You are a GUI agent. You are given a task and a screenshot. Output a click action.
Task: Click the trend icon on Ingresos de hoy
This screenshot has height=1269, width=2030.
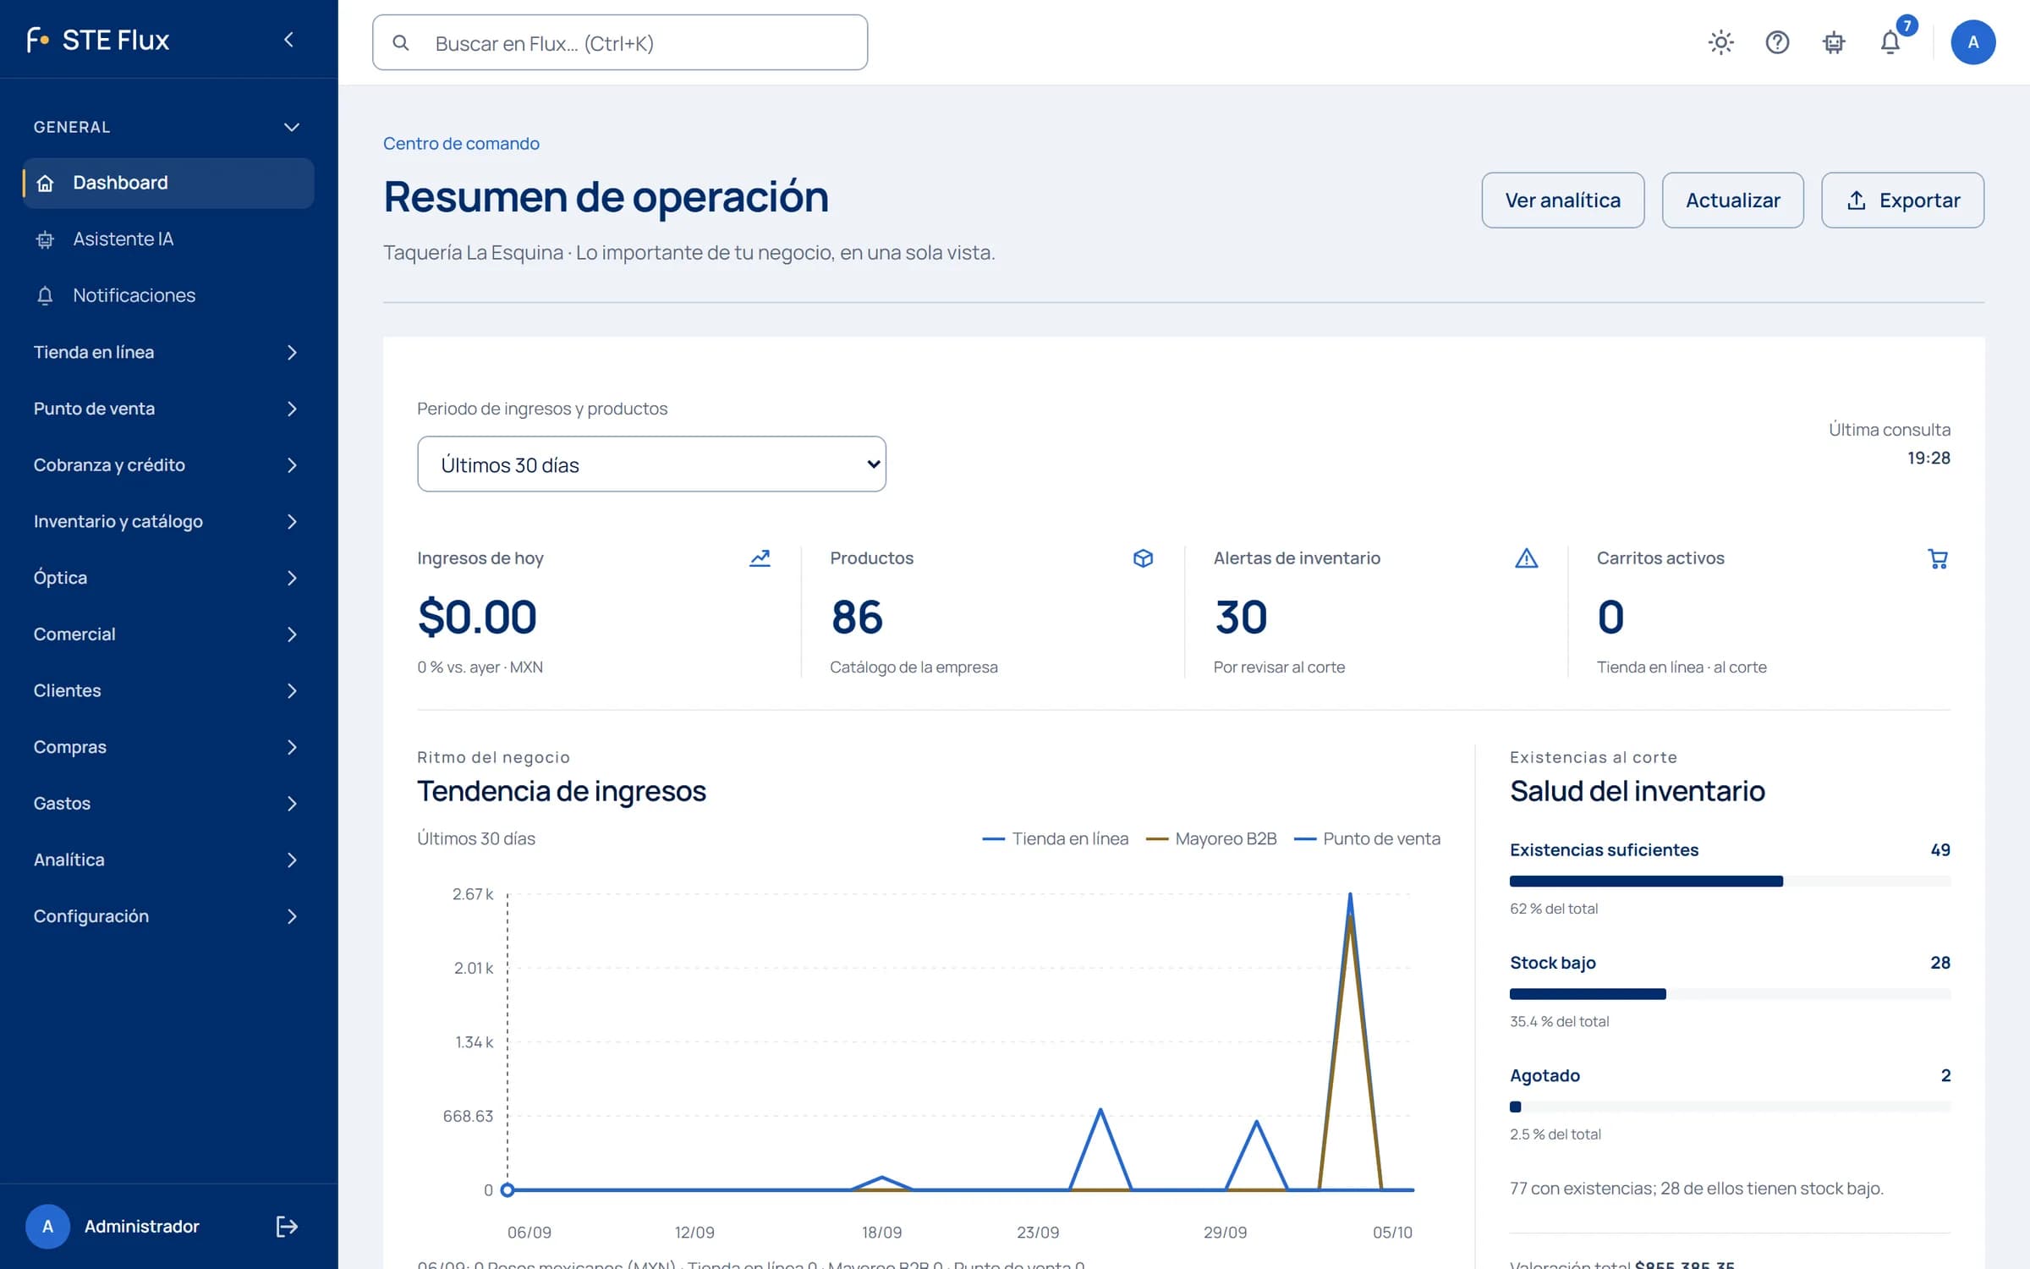coord(760,558)
